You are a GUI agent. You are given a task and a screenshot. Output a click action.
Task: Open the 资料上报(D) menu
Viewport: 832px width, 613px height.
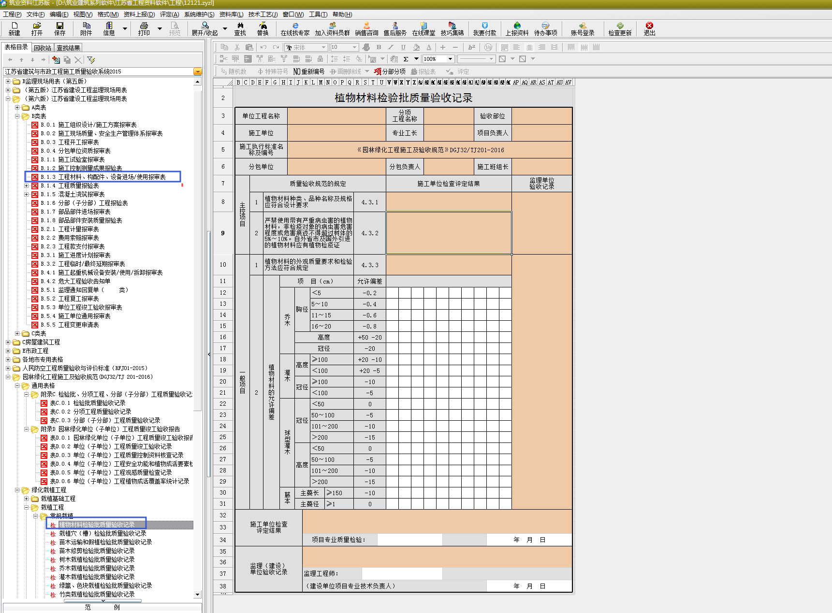(x=139, y=14)
